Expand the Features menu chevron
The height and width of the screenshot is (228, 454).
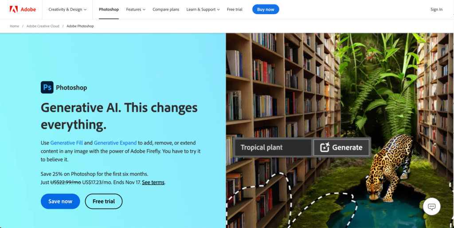click(144, 10)
